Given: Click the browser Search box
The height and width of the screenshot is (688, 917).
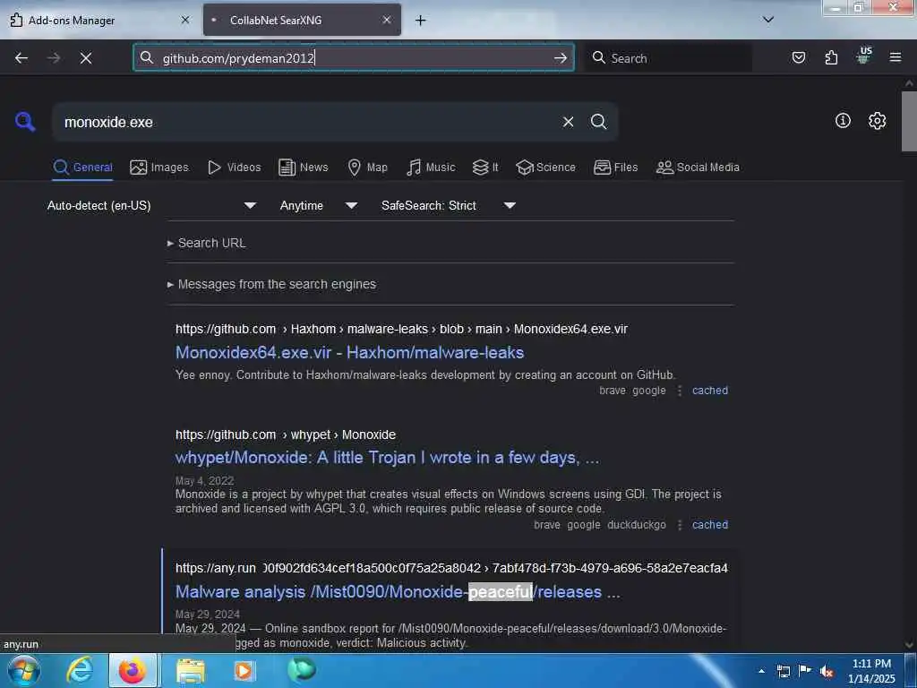Looking at the screenshot, I should point(668,58).
